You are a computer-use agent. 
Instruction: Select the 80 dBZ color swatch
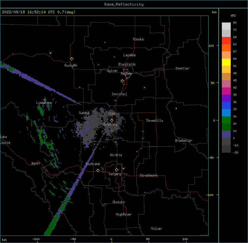click(x=226, y=26)
